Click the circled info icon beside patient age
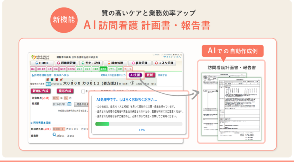The height and width of the screenshot is (162, 294). point(132,83)
